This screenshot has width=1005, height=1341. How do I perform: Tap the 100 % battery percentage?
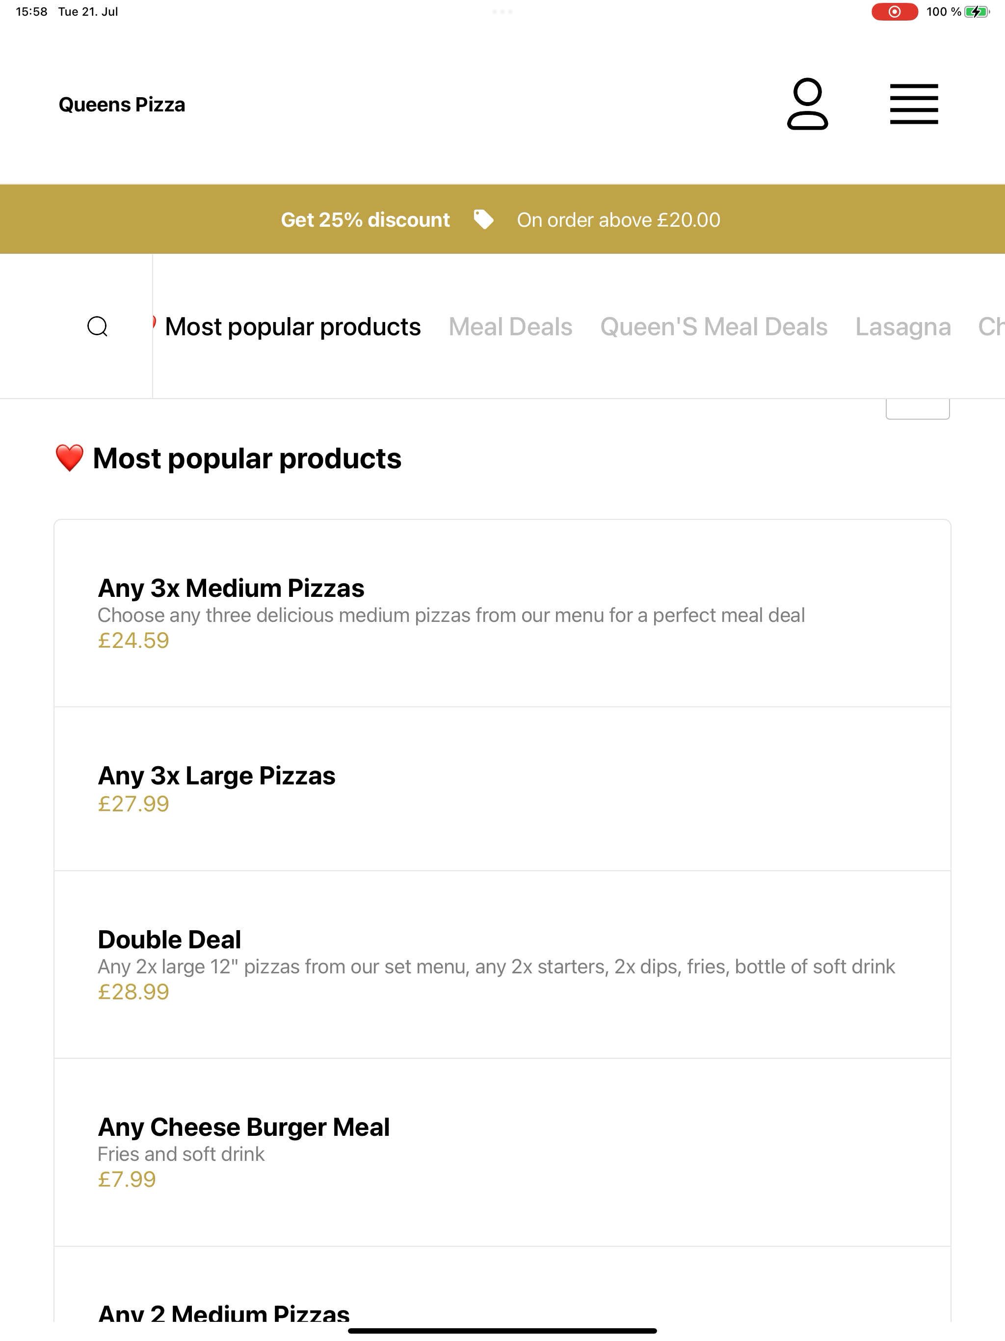pos(943,11)
